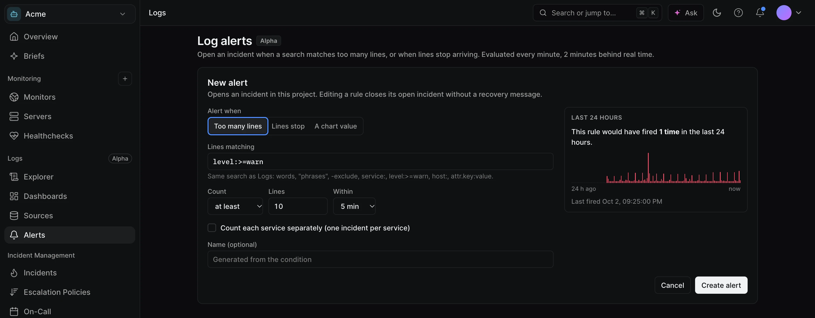Focus the Lines number field showing 10
815x318 pixels.
pos(298,206)
